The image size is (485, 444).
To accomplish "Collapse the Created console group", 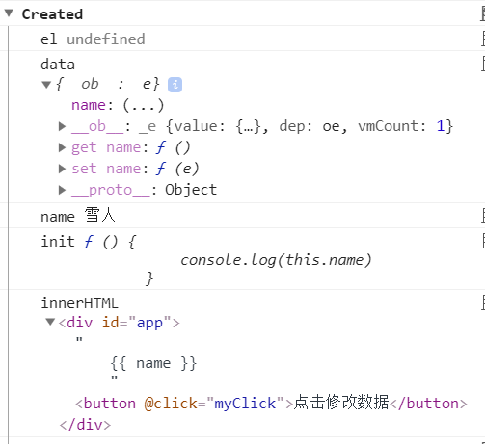I will click(9, 13).
